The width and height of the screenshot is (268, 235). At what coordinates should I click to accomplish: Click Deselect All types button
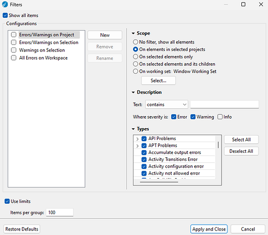click(241, 151)
